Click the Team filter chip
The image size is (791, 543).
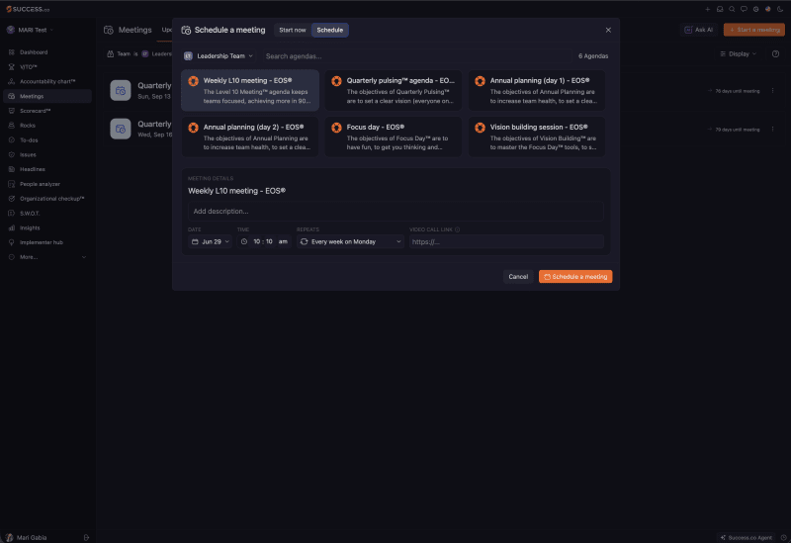point(138,54)
